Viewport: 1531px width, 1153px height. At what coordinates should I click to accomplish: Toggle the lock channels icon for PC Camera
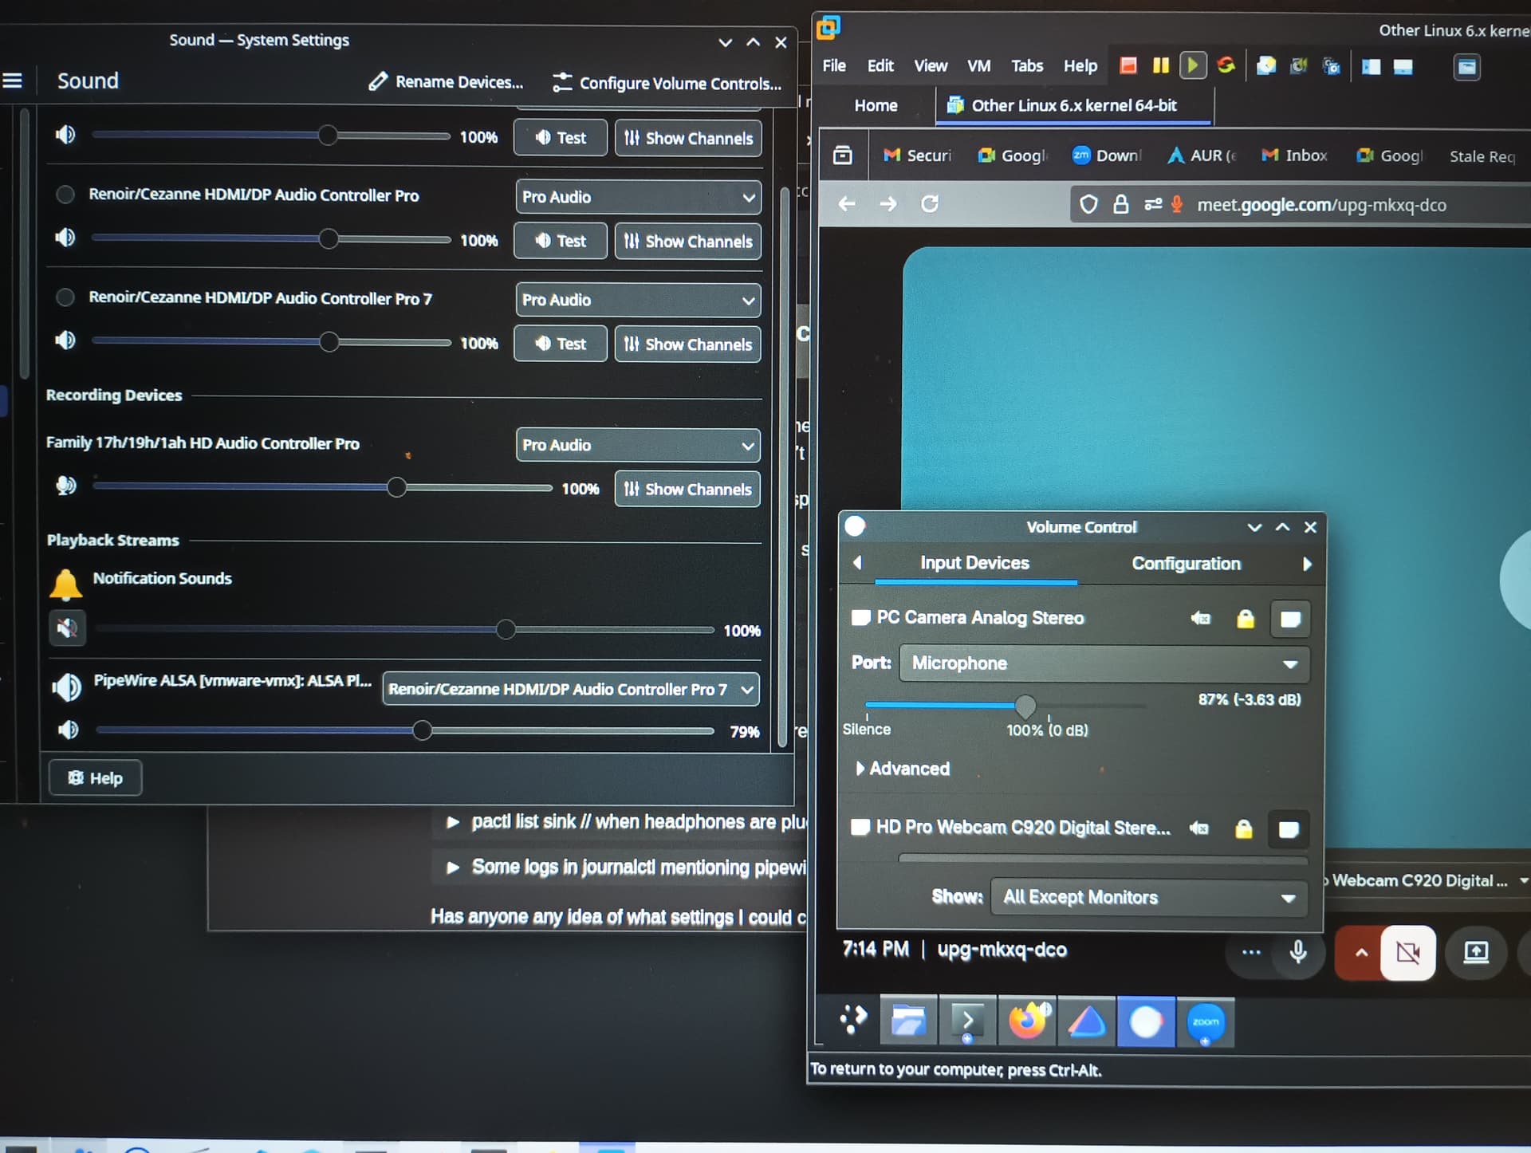1245,619
